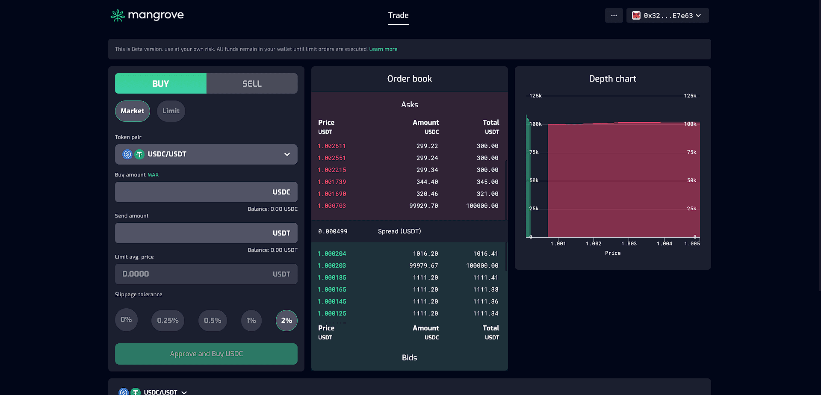Click the USDT Tether icon in token pair

click(x=139, y=154)
